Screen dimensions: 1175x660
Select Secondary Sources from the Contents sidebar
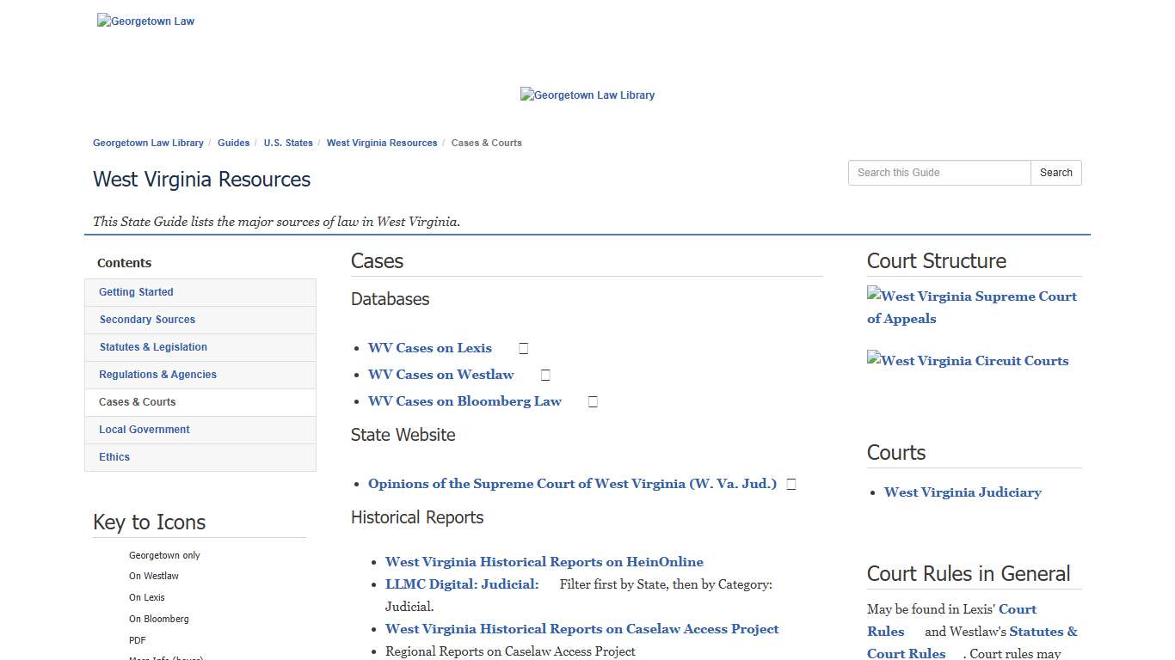pos(147,319)
